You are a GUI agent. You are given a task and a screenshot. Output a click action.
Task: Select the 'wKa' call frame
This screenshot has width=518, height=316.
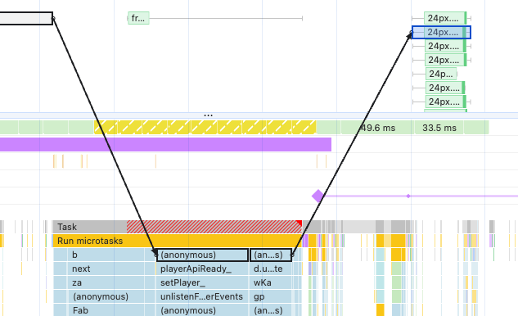(x=271, y=282)
